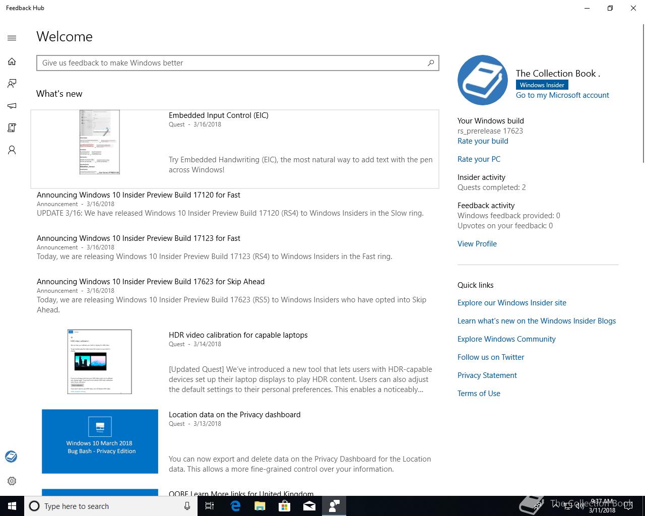Click The Collection Book profile name
Image resolution: width=645 pixels, height=516 pixels.
click(558, 74)
